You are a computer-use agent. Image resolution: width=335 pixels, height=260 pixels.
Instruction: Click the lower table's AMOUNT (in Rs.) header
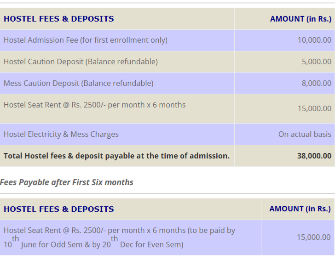(x=300, y=209)
